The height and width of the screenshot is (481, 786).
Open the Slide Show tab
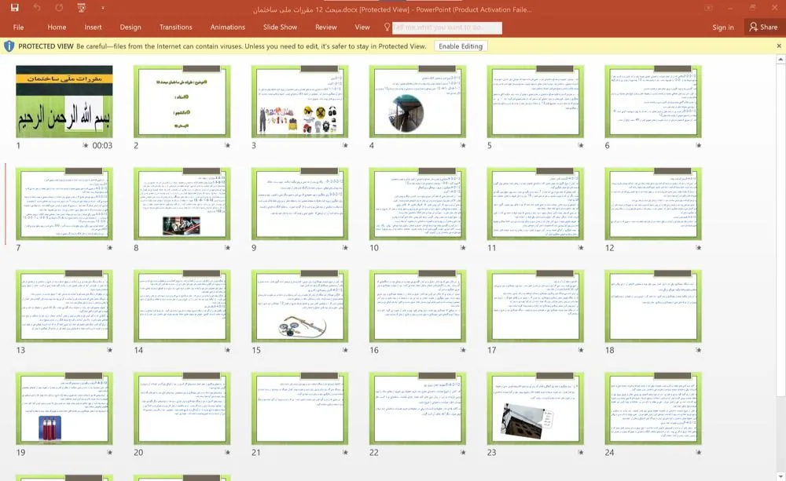[280, 27]
